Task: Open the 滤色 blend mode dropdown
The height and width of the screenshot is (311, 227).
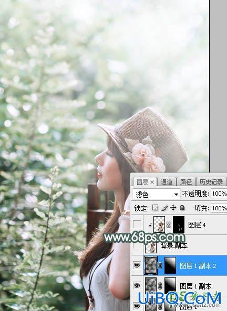Action: (156, 195)
